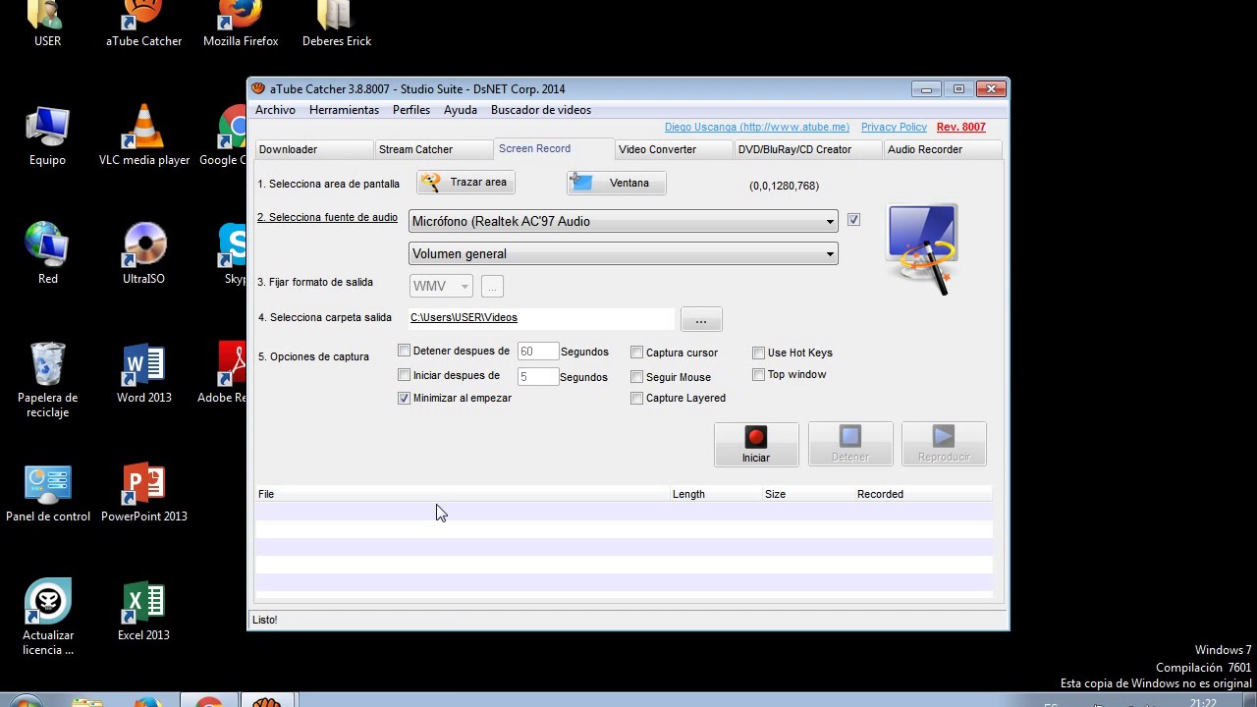Image resolution: width=1257 pixels, height=707 pixels.
Task: Tick the Capture Layered checkbox
Action: point(636,398)
